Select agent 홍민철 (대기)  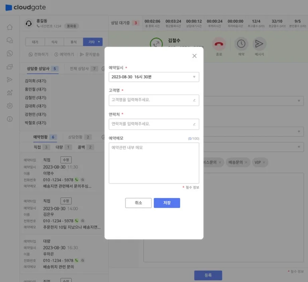pyautogui.click(x=35, y=89)
